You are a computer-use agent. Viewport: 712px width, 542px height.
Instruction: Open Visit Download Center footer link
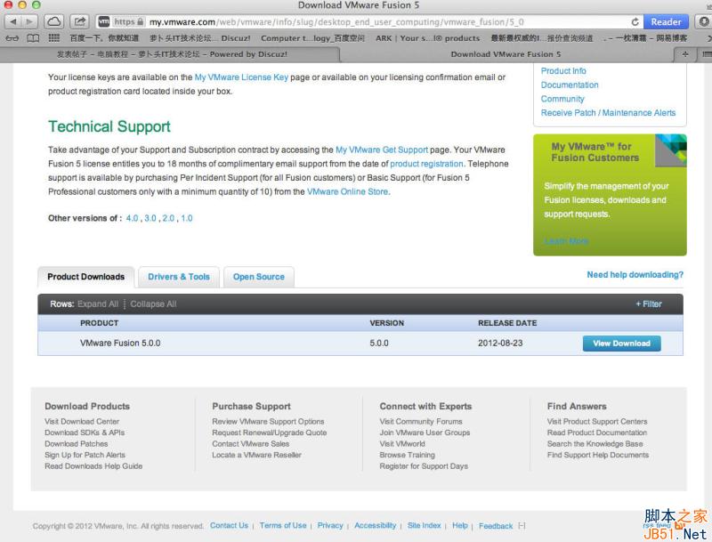coord(82,422)
